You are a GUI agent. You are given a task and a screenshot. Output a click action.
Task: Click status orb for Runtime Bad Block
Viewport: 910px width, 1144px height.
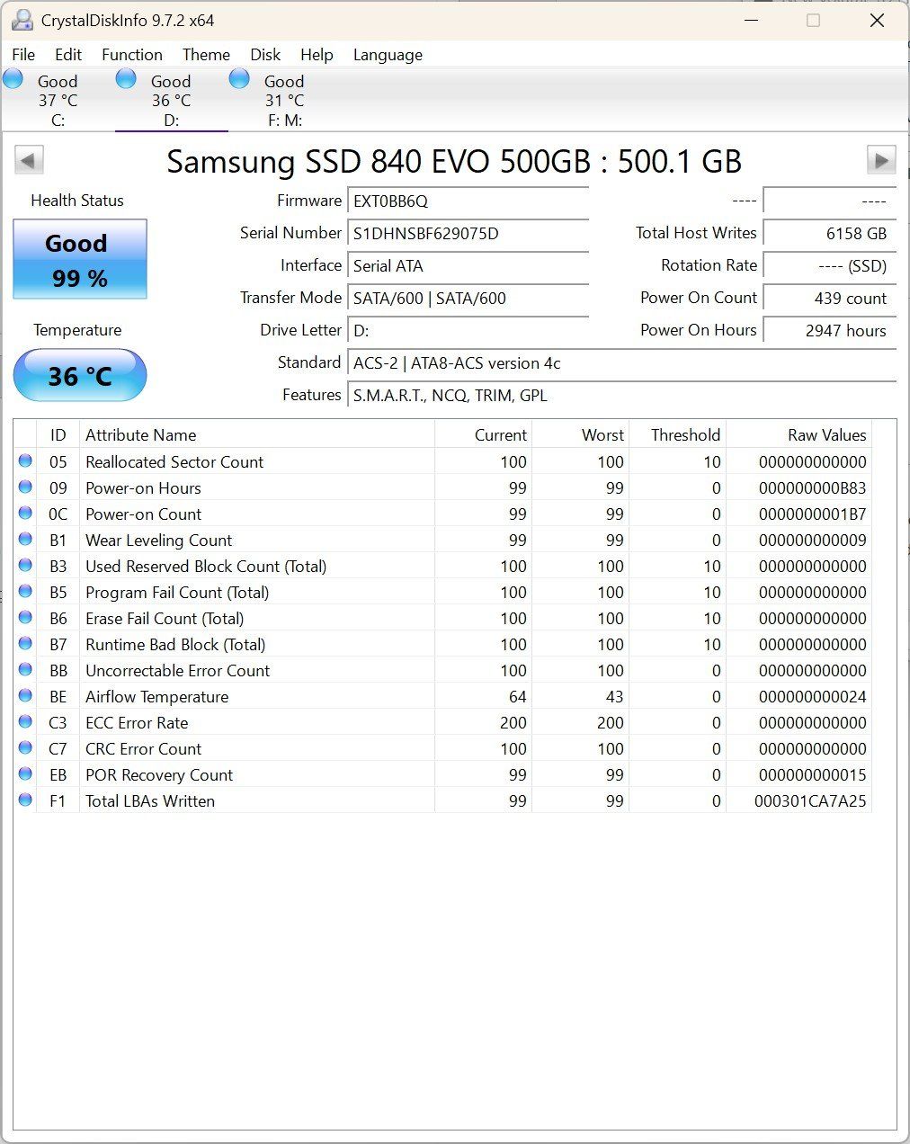pos(25,644)
